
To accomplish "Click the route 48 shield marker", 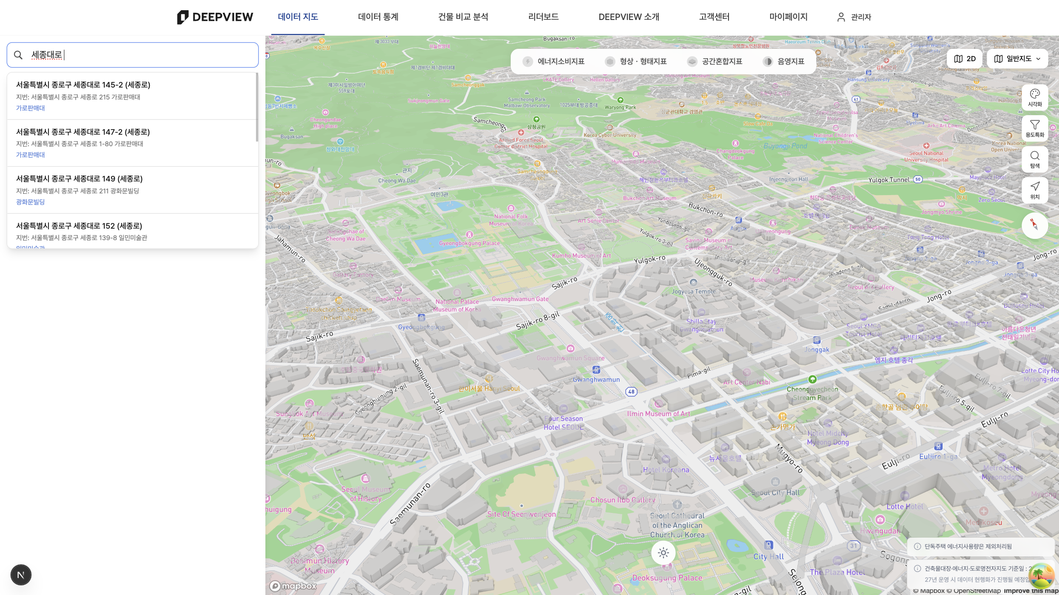I will [632, 392].
